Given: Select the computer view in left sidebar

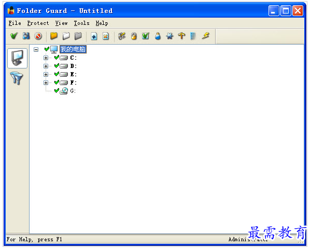Looking at the screenshot, I should click(18, 58).
